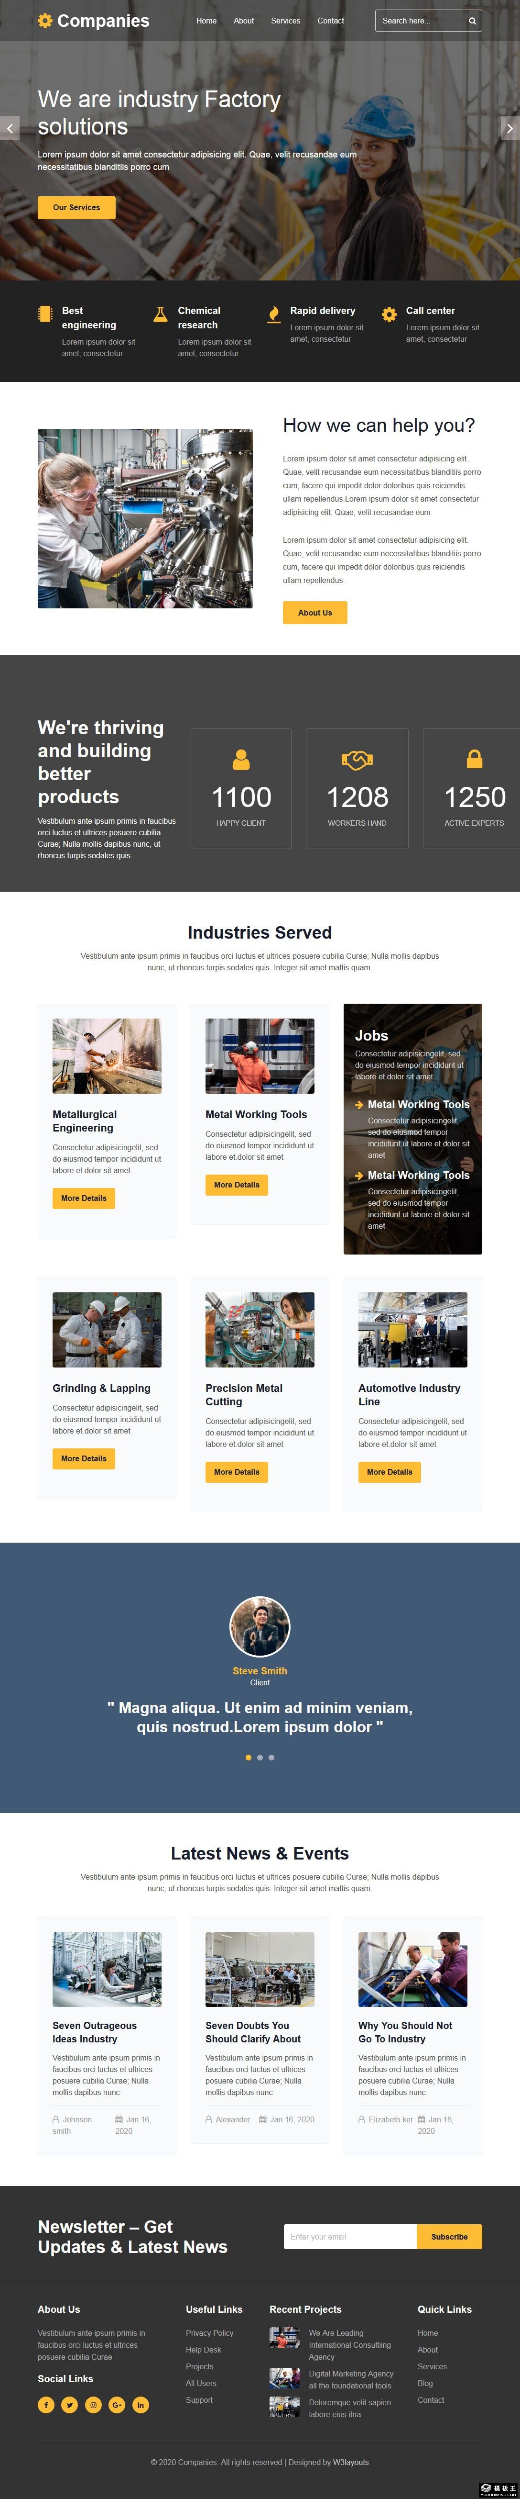Click the newsletter email input field
This screenshot has width=520, height=2499.
(349, 2236)
